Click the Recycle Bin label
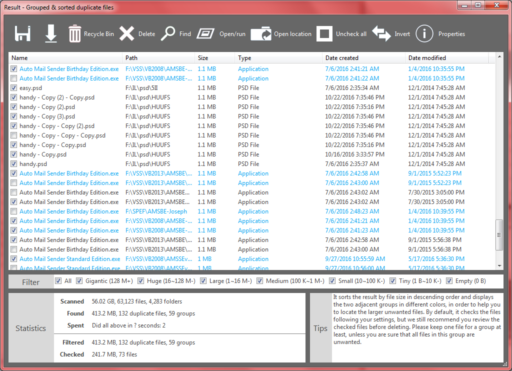Viewport: 512px width, 371px height. pyautogui.click(x=99, y=34)
